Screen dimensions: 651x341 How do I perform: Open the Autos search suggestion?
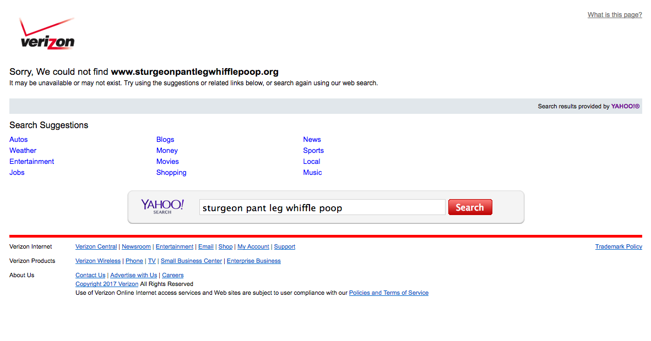point(19,139)
